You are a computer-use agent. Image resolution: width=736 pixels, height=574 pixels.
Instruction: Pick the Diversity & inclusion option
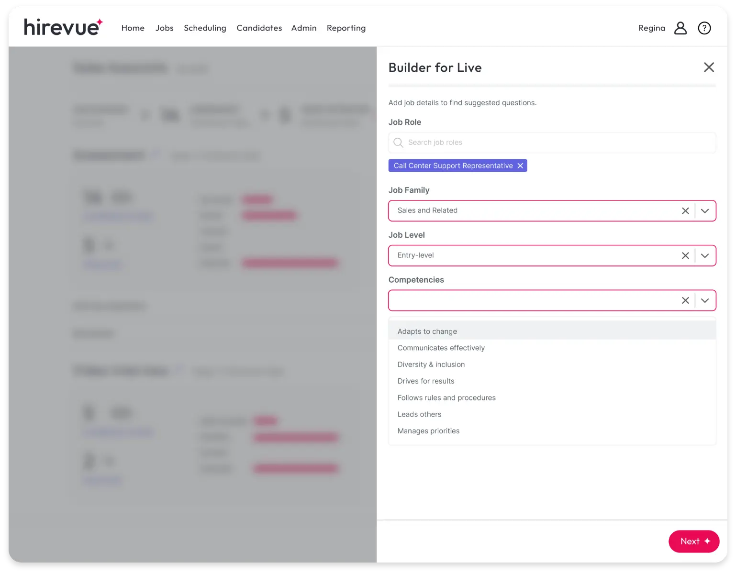click(x=431, y=364)
